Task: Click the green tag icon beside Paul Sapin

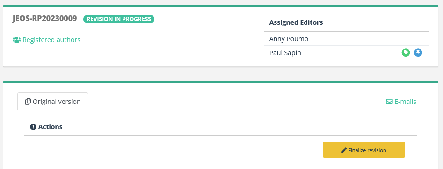Action: click(x=406, y=52)
